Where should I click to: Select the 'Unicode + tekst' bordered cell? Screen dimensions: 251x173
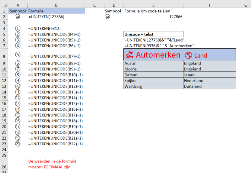tap(153, 34)
